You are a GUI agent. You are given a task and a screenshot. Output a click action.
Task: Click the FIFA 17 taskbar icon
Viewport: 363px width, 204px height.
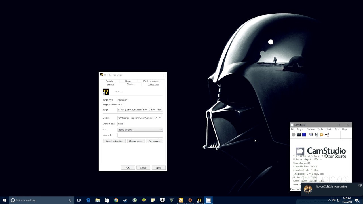[199, 200]
